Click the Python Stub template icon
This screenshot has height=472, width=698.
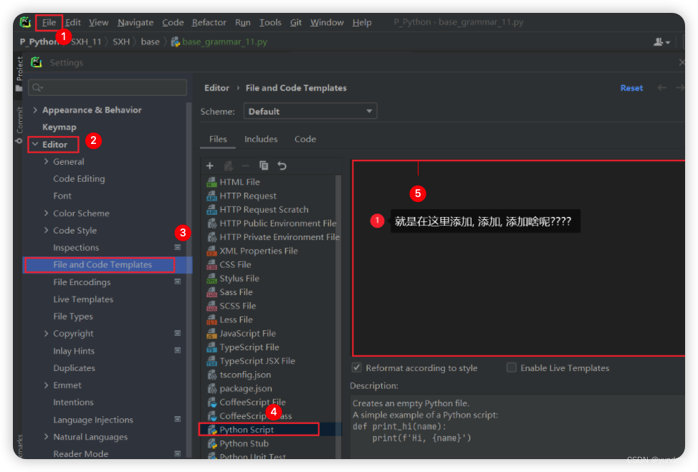click(x=212, y=443)
